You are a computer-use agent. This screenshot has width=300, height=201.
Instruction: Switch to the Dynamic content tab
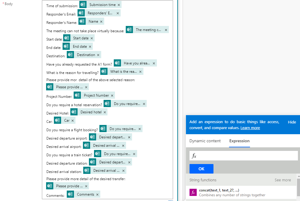pos(205,141)
